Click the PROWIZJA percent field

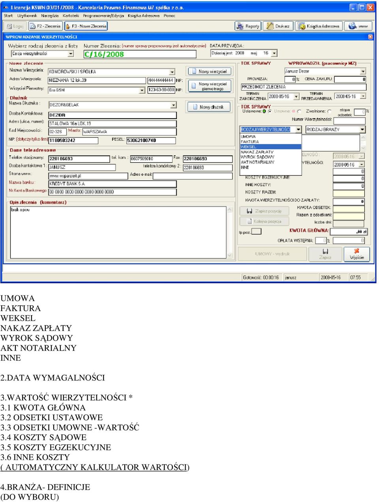point(290,79)
